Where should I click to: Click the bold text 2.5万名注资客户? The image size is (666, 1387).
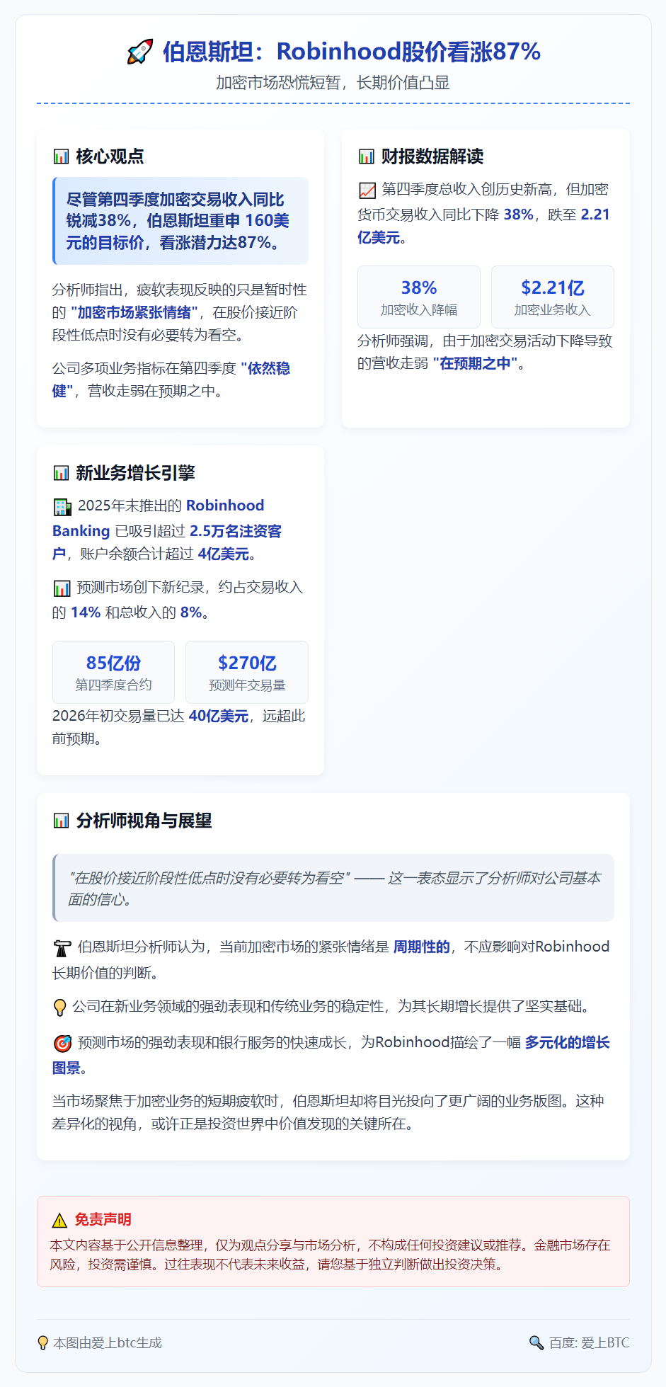click(167, 542)
